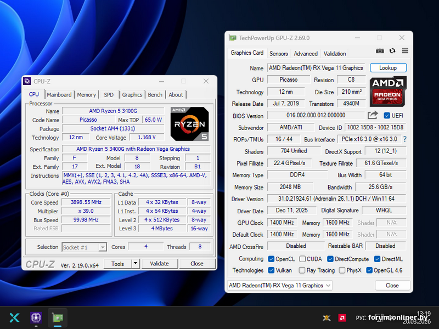Open the GPU selection dropdown at bottom
The height and width of the screenshot is (329, 439).
click(280, 285)
